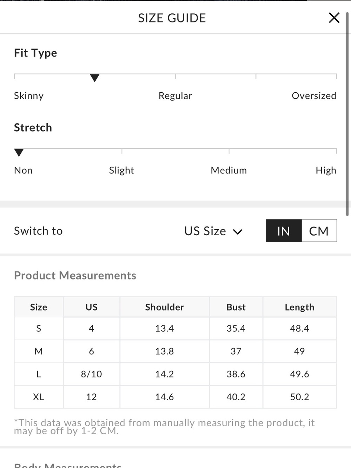The image size is (351, 468).
Task: Click the Skinny fit label
Action: [29, 96]
